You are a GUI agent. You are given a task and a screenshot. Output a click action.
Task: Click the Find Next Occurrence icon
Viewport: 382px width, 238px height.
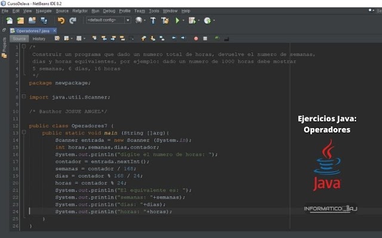[113, 38]
